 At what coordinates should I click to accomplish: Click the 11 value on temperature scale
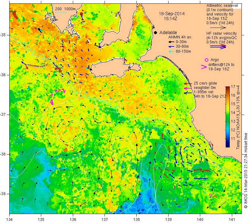(x=233, y=139)
